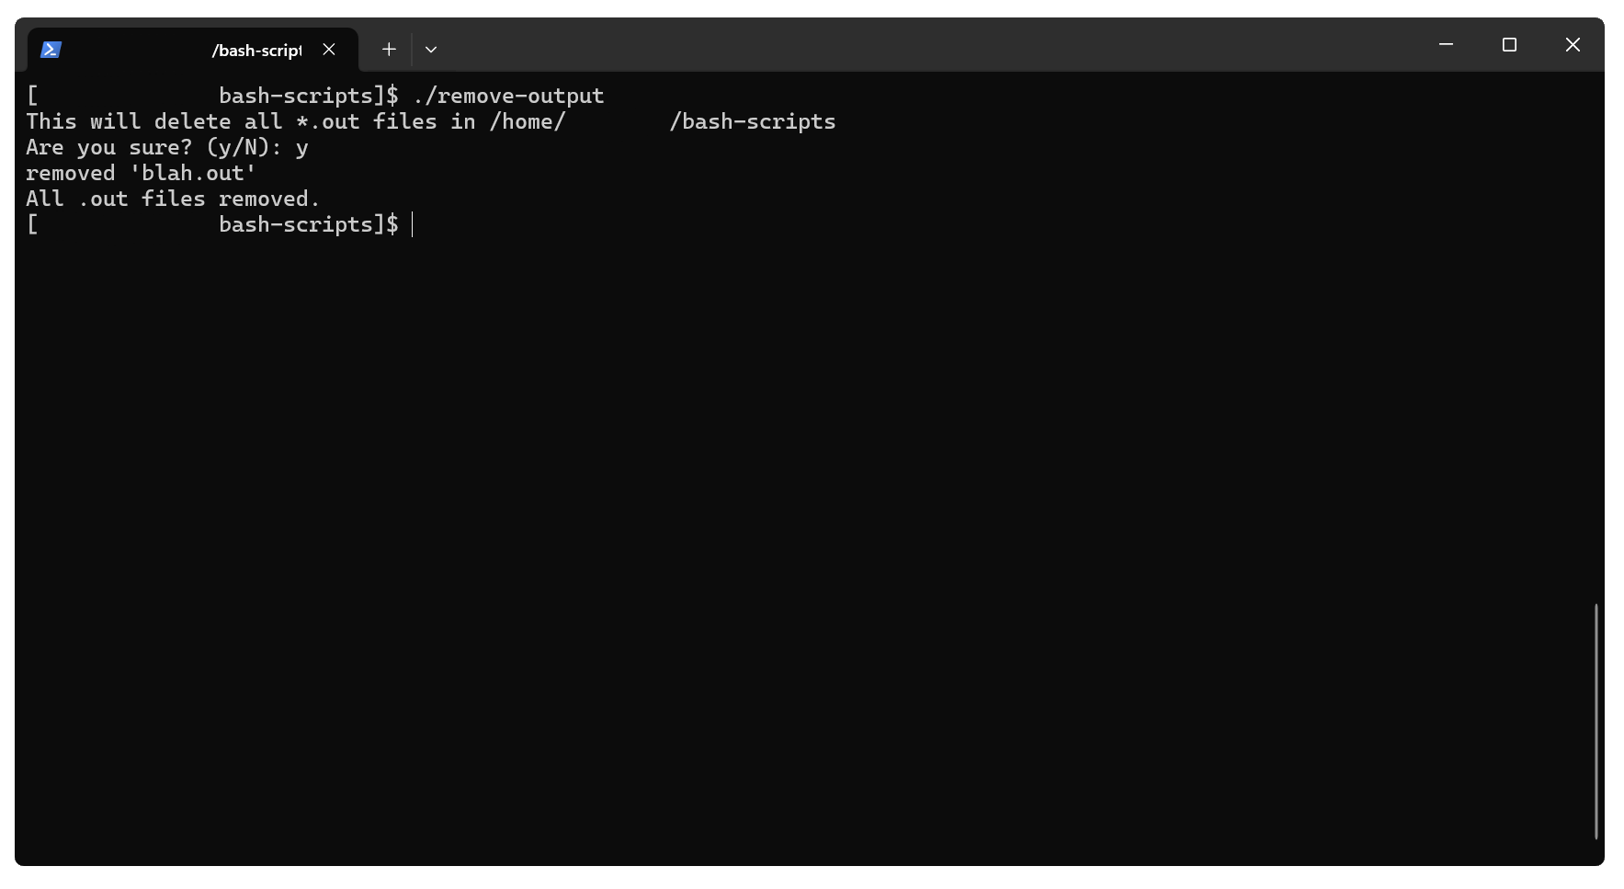The image size is (1624, 889).
Task: Expand the terminal profiles dropdown chevron
Action: coord(431,50)
